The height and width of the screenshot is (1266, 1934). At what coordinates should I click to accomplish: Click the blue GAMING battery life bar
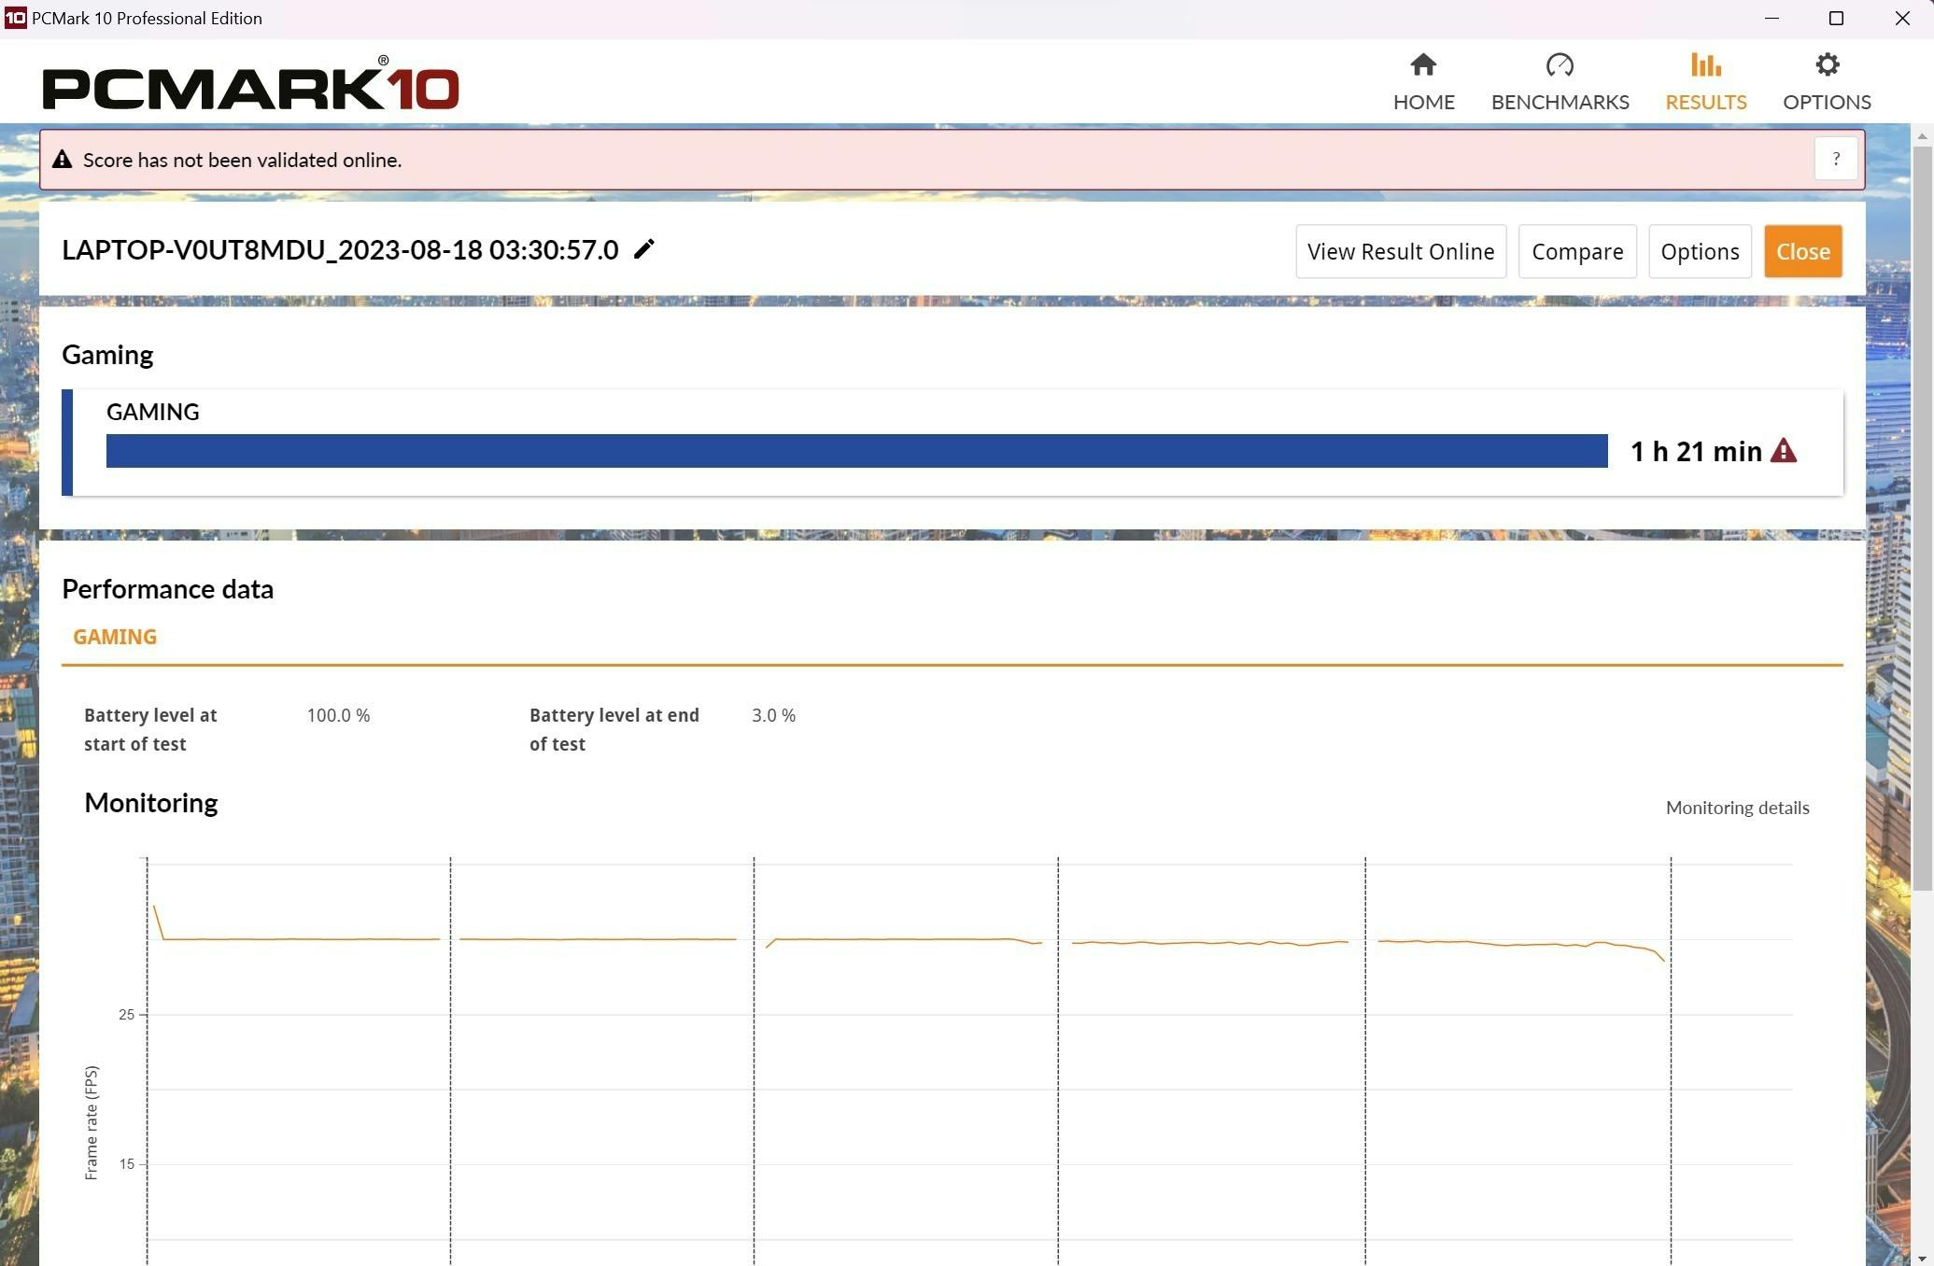point(856,451)
